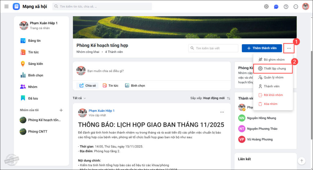Viewport: 313px width, 170px height.
Task: Select Thiết lập chung menu item
Action: click(273, 69)
